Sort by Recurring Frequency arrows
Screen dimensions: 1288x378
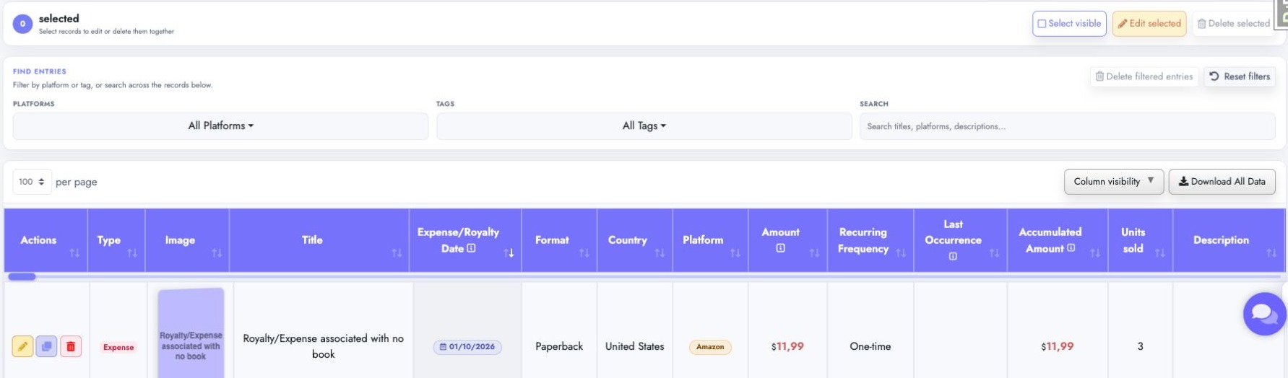point(901,253)
